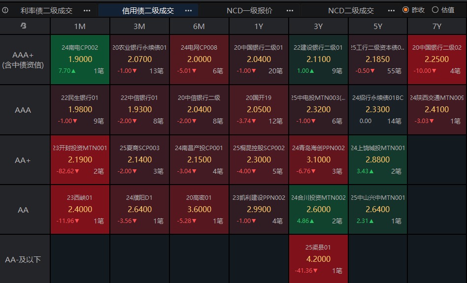
Task: Open the 22建设银行二级01 cell
Action: (318, 60)
